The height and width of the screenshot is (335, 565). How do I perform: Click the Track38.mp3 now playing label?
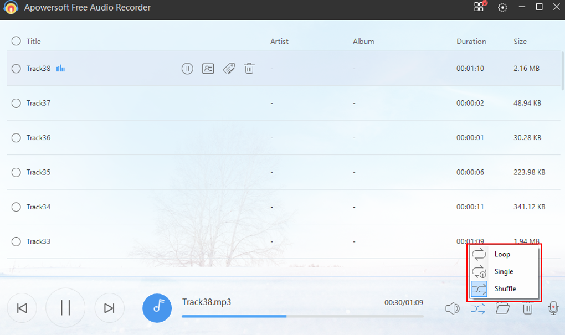[207, 302]
